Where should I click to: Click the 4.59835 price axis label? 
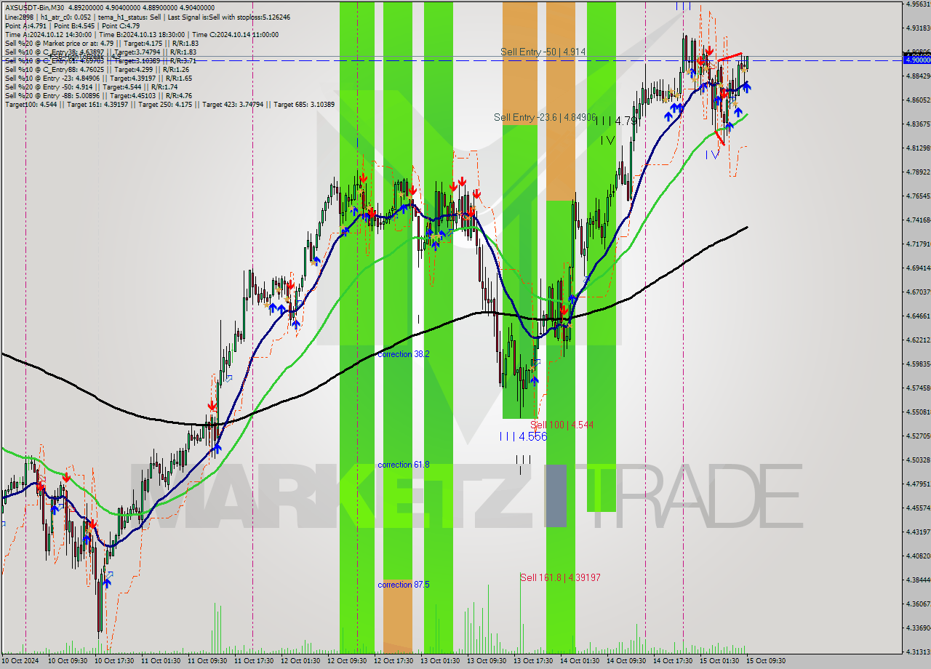918,364
